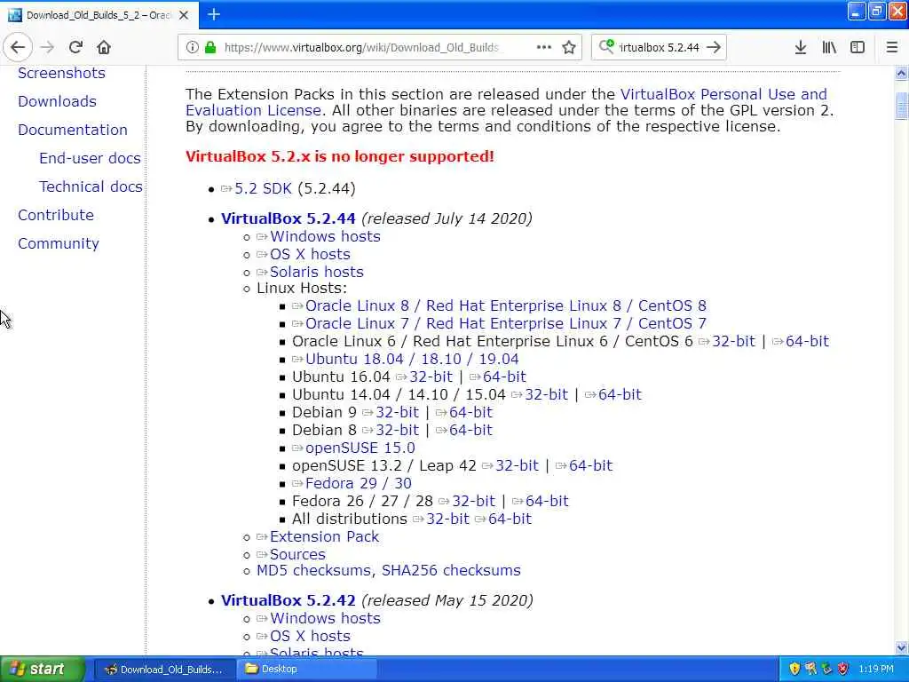Click the search box with virtualbox 5.2.44
Viewport: 909px width, 682px height.
(660, 48)
